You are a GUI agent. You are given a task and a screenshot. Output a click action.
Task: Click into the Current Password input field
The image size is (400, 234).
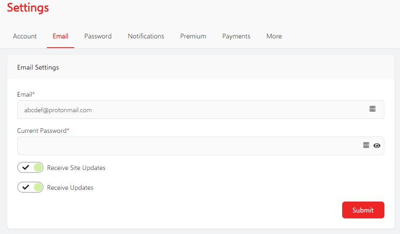click(x=201, y=146)
